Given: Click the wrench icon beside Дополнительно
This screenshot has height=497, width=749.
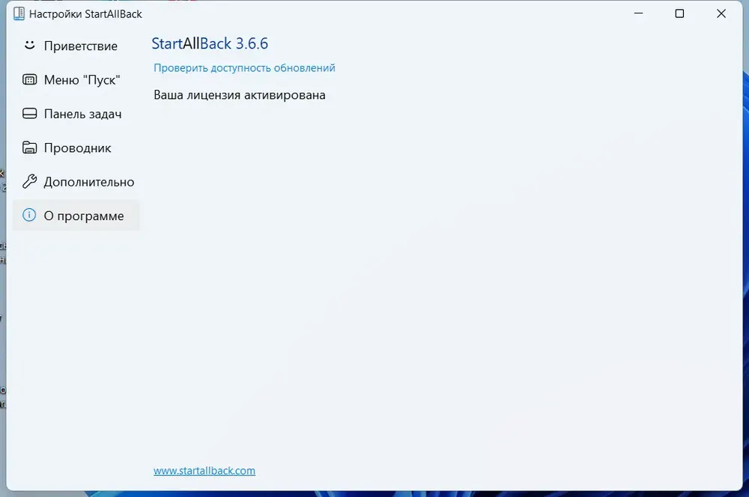Looking at the screenshot, I should (30, 181).
